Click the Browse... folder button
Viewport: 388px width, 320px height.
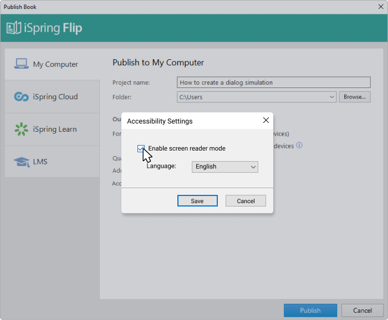(x=355, y=97)
